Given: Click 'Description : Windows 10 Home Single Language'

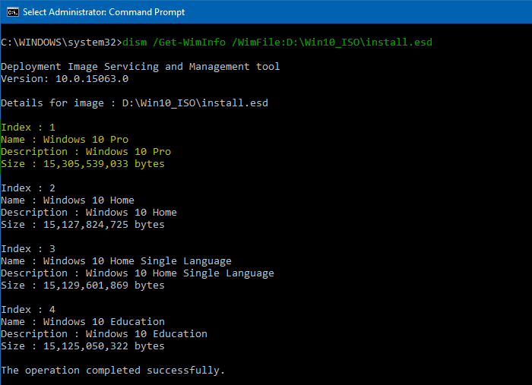Looking at the screenshot, I should (138, 273).
